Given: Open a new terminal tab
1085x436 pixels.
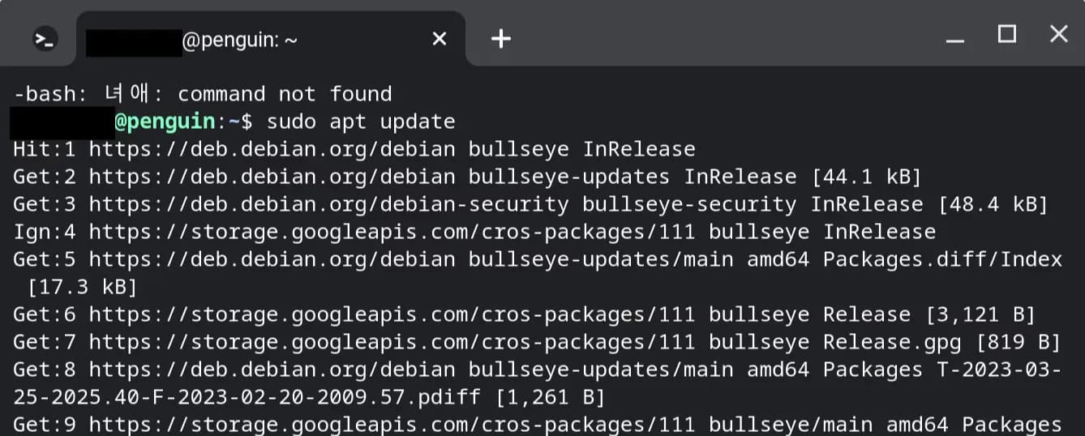Looking at the screenshot, I should pos(501,38).
